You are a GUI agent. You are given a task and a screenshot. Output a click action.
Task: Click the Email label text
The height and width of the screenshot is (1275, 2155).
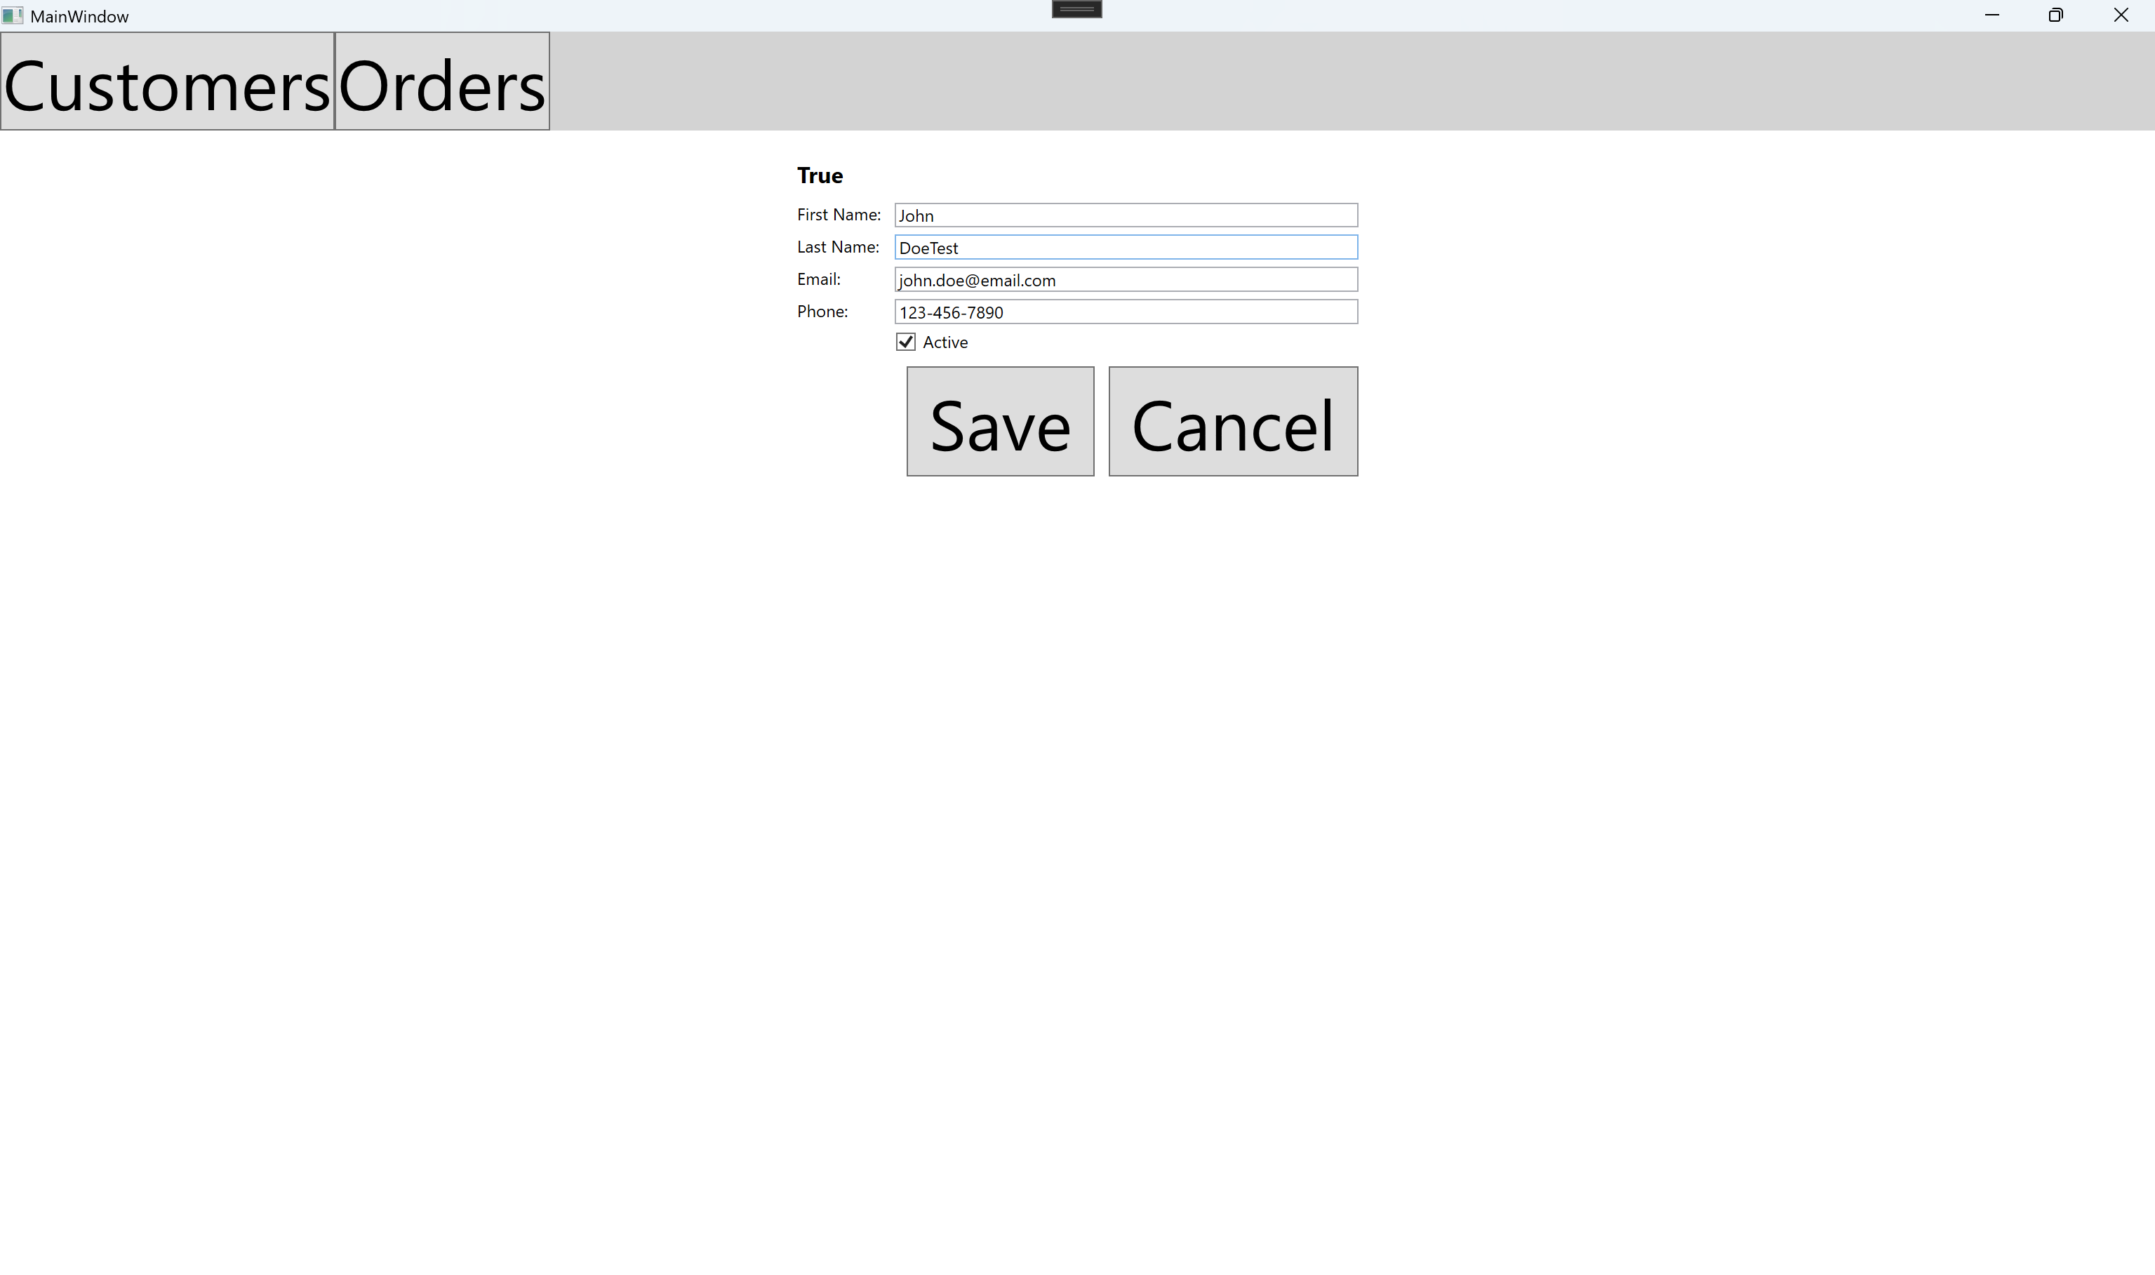pyautogui.click(x=818, y=279)
